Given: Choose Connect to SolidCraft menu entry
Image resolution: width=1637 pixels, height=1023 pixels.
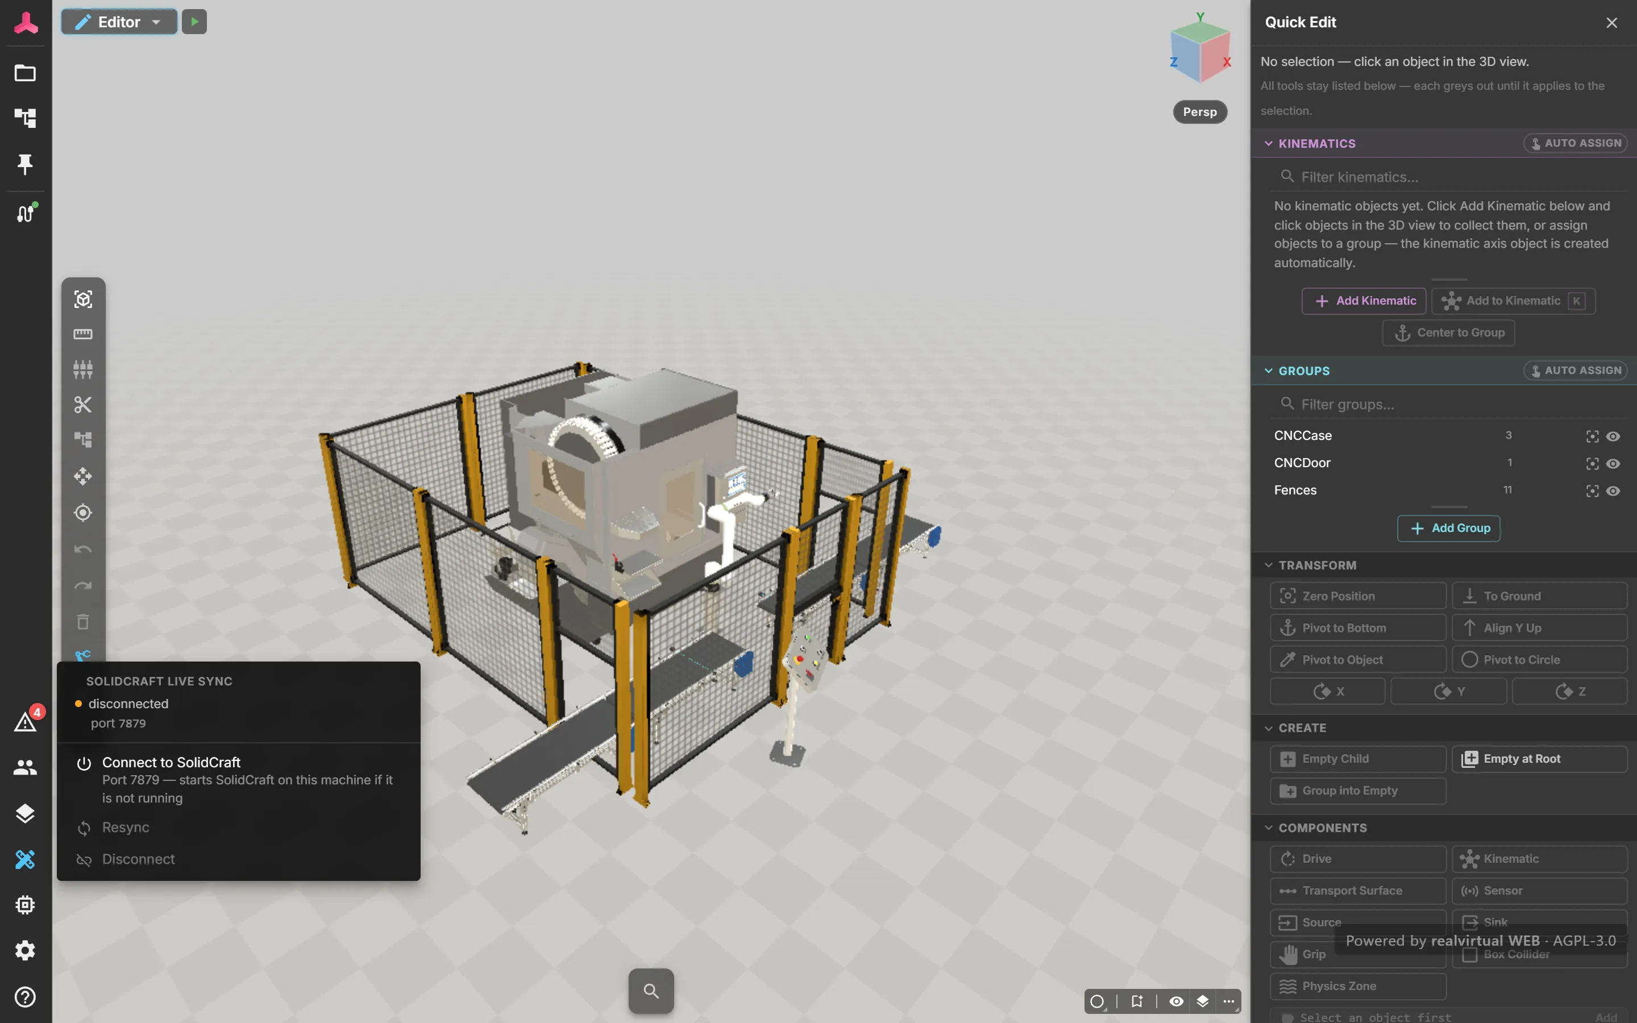Looking at the screenshot, I should point(238,779).
